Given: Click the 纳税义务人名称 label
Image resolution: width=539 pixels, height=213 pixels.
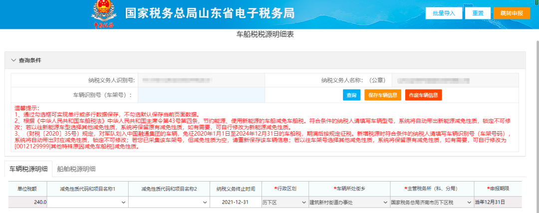Looking at the screenshot, I should coord(353,81).
